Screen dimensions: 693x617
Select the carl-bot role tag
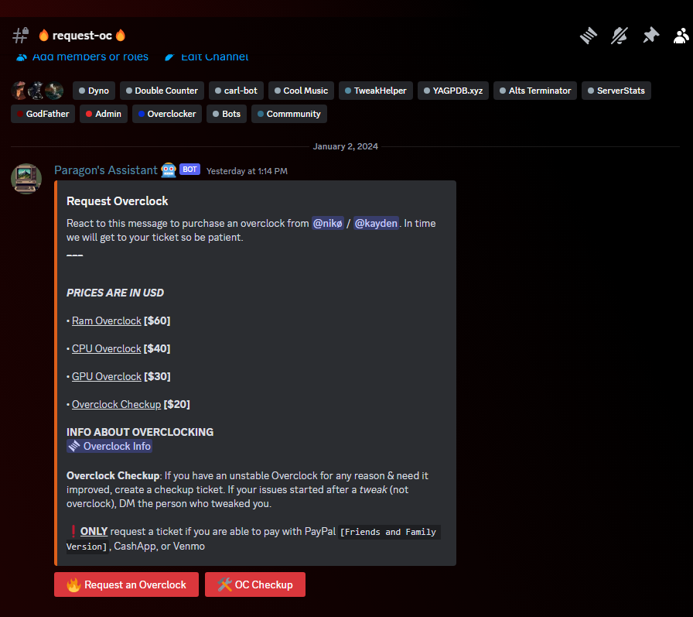pos(236,91)
